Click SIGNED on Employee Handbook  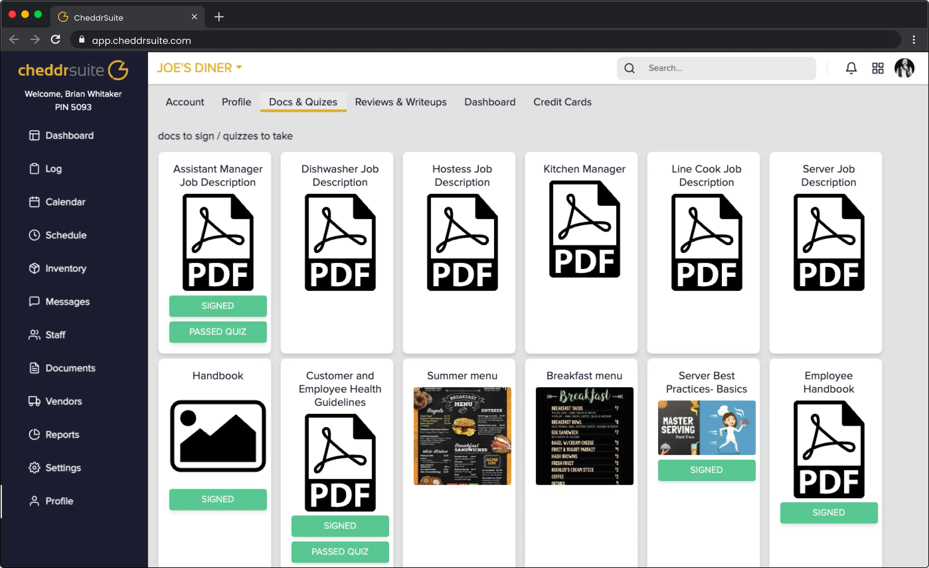pos(828,512)
